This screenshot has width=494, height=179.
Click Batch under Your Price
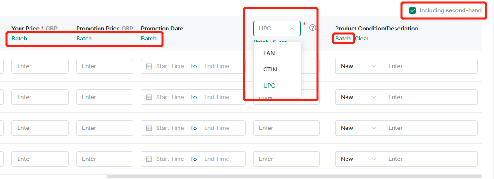[x=19, y=39]
